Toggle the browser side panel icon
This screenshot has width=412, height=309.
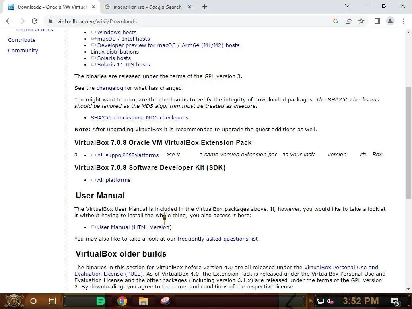click(x=377, y=21)
